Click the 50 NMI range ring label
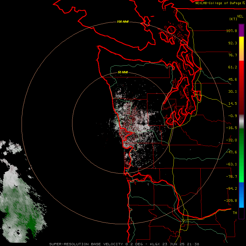The height and width of the screenshot is (246, 246). click(x=123, y=72)
